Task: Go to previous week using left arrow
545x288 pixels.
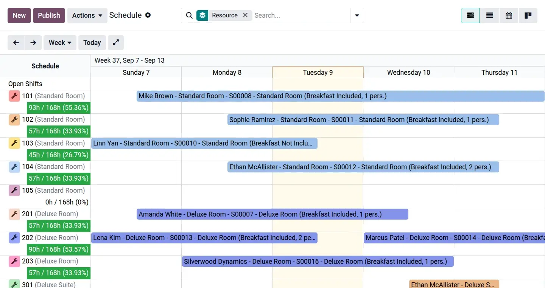Action: (16, 43)
